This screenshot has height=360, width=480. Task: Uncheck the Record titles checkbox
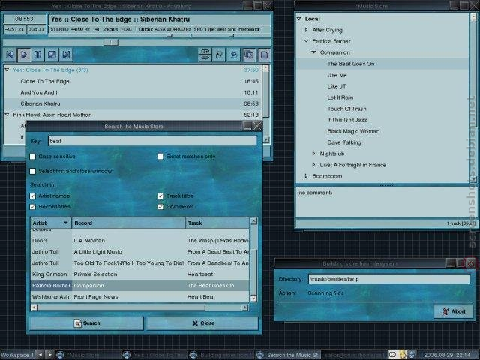33,207
